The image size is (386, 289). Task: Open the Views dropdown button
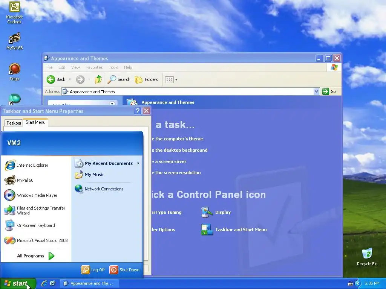pyautogui.click(x=171, y=80)
